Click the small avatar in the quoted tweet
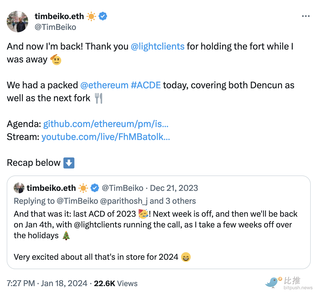The width and height of the screenshot is (318, 295). tap(19, 188)
